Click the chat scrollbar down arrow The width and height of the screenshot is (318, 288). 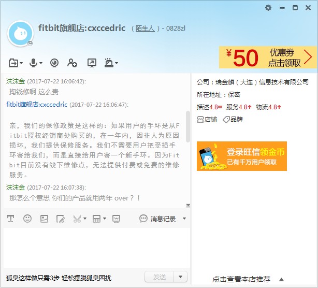(x=188, y=206)
